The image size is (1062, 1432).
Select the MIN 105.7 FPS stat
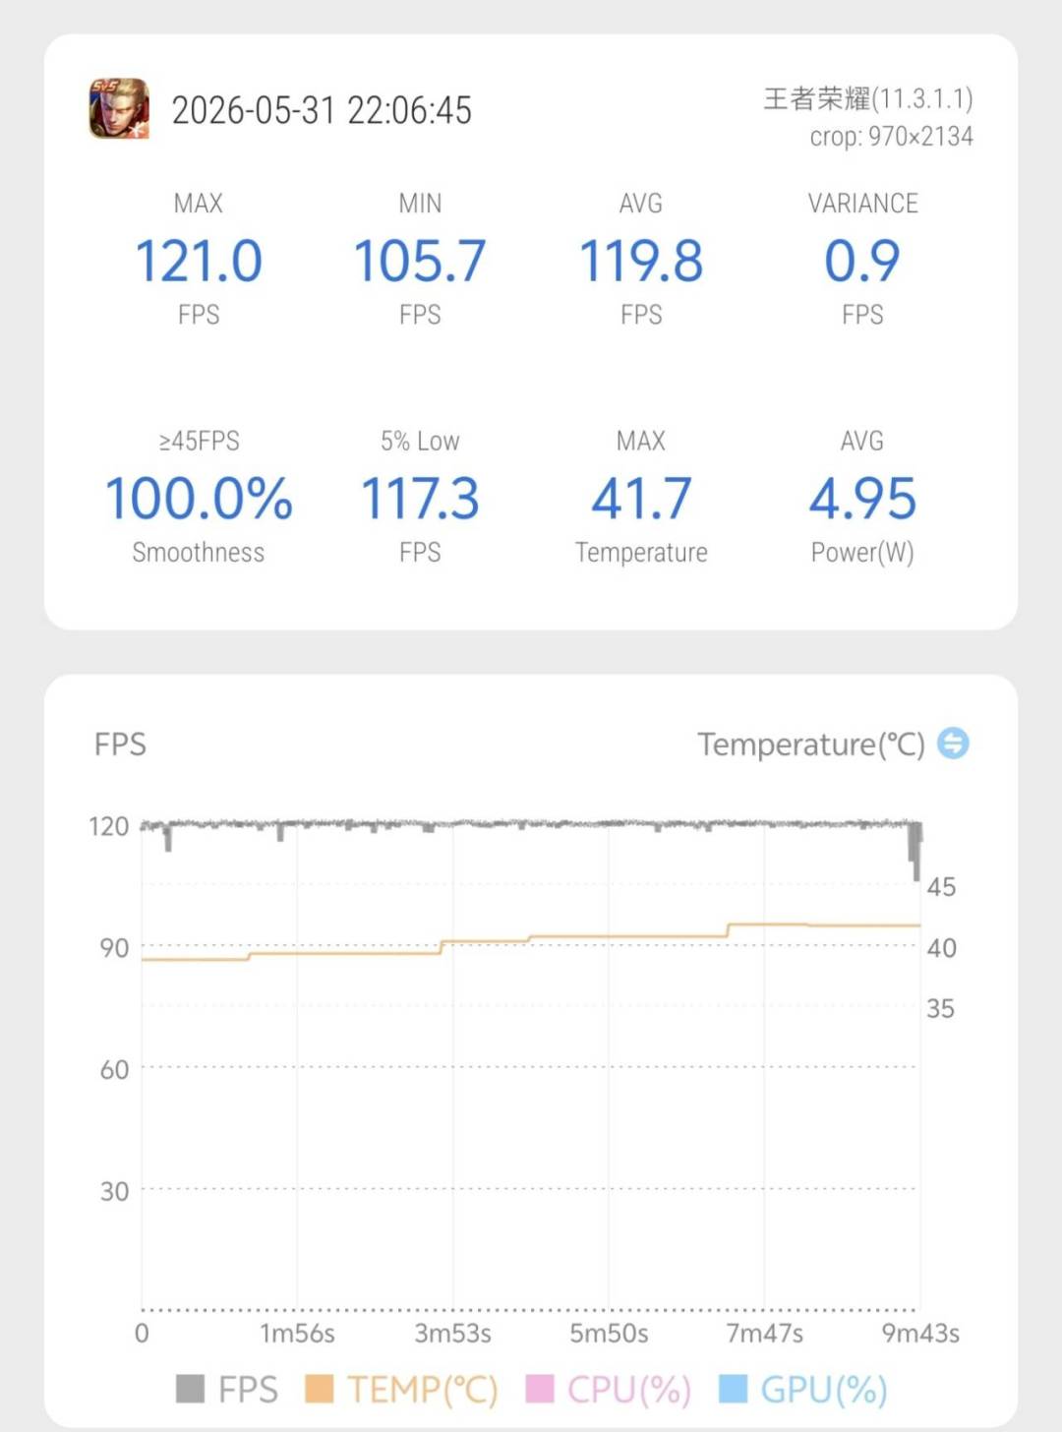(420, 260)
